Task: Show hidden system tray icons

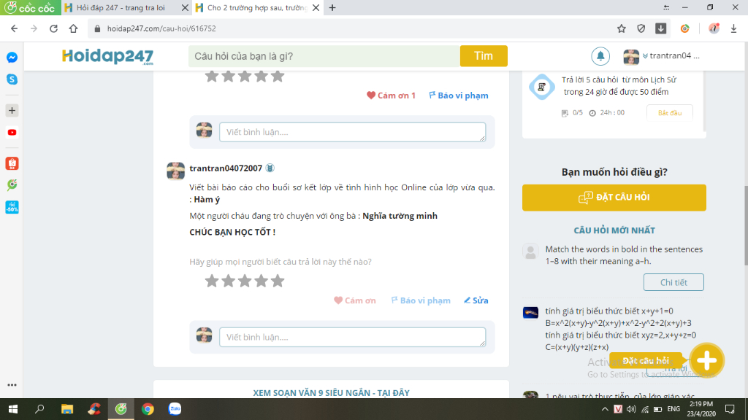Action: click(x=605, y=409)
